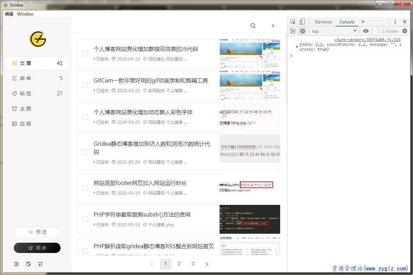Screen dimensions: 413x275
Task: Go to next page arrow in pagination
Action: point(207,264)
